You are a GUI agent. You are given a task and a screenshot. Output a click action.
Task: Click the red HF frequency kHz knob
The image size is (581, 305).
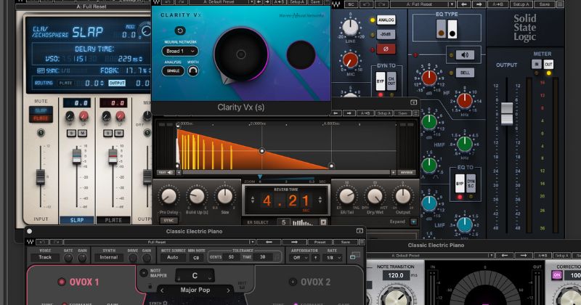click(x=464, y=100)
